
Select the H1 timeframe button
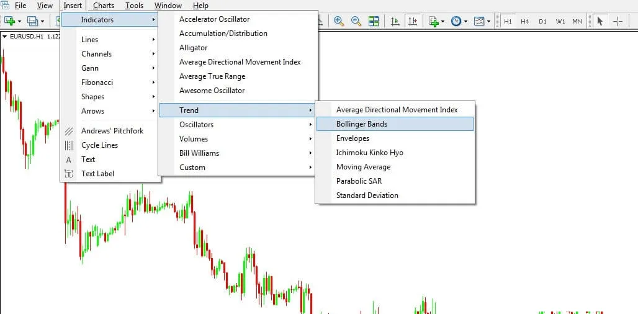[508, 21]
